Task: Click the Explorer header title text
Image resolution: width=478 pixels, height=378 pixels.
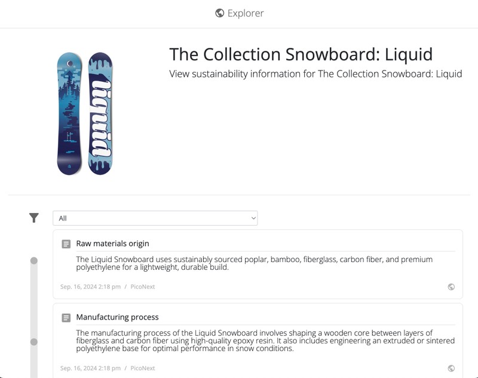Action: pyautogui.click(x=246, y=13)
